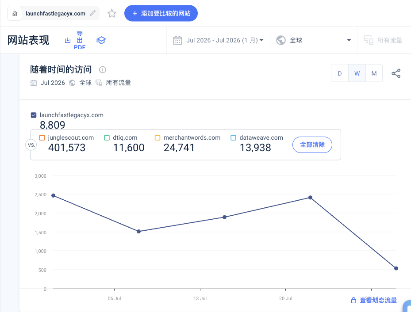The height and width of the screenshot is (328, 411).
Task: Click the 24,741 merchantwords value
Action: click(179, 148)
